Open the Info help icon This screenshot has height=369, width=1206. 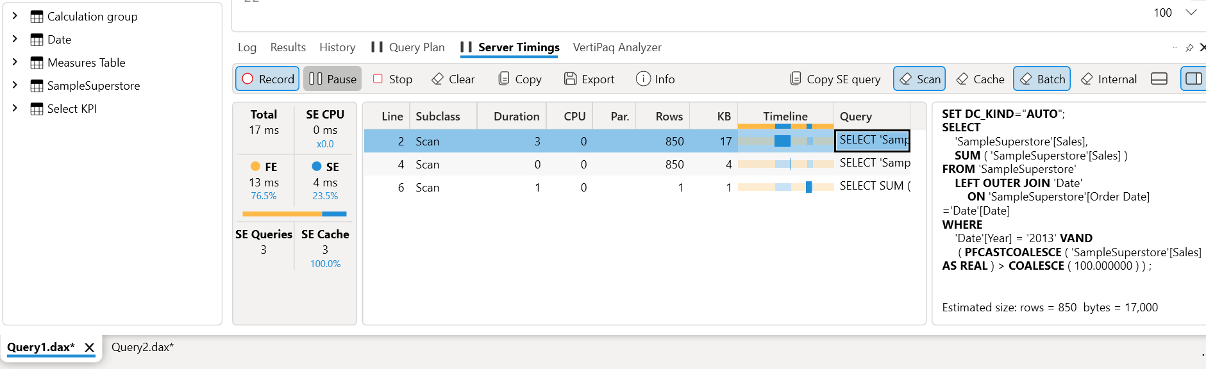[x=655, y=79]
